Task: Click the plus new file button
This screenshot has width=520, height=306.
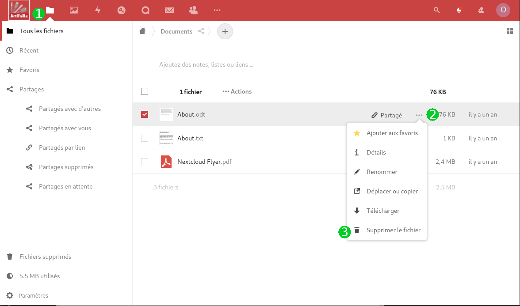Action: click(225, 31)
